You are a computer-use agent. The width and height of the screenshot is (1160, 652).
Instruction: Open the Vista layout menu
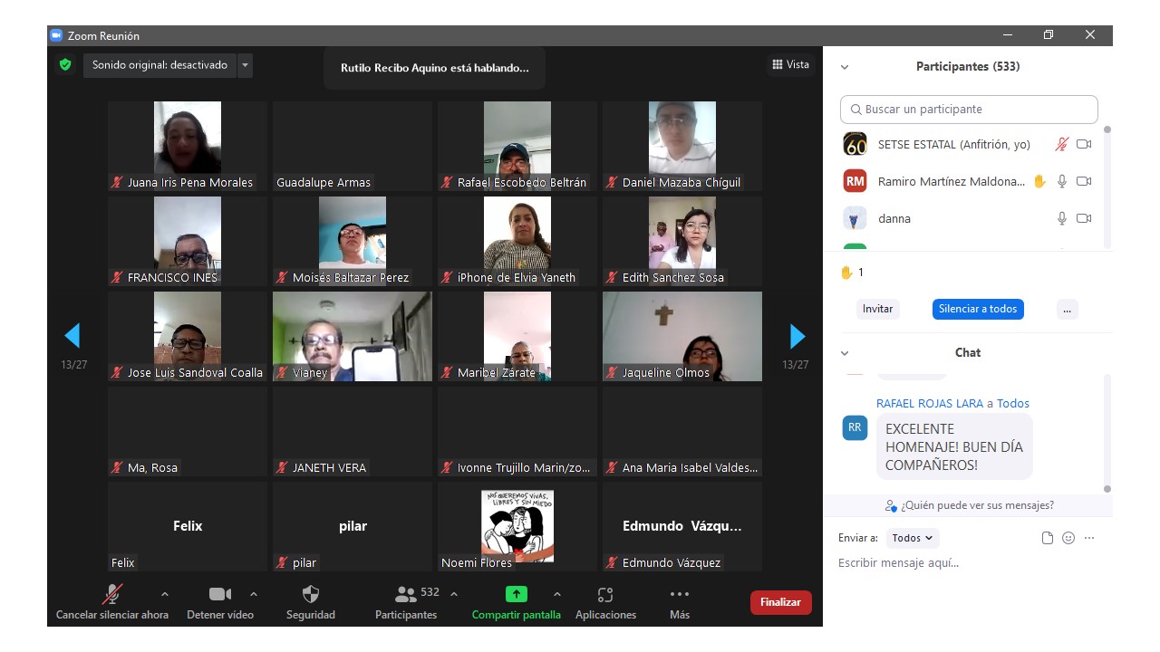(x=790, y=64)
